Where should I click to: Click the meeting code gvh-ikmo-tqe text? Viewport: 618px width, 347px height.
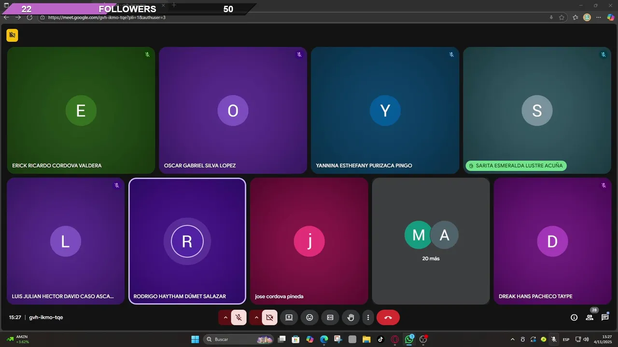(46, 318)
